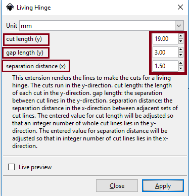Click the gap length value field showing 3.00
189x196 pixels.
[x=165, y=53]
